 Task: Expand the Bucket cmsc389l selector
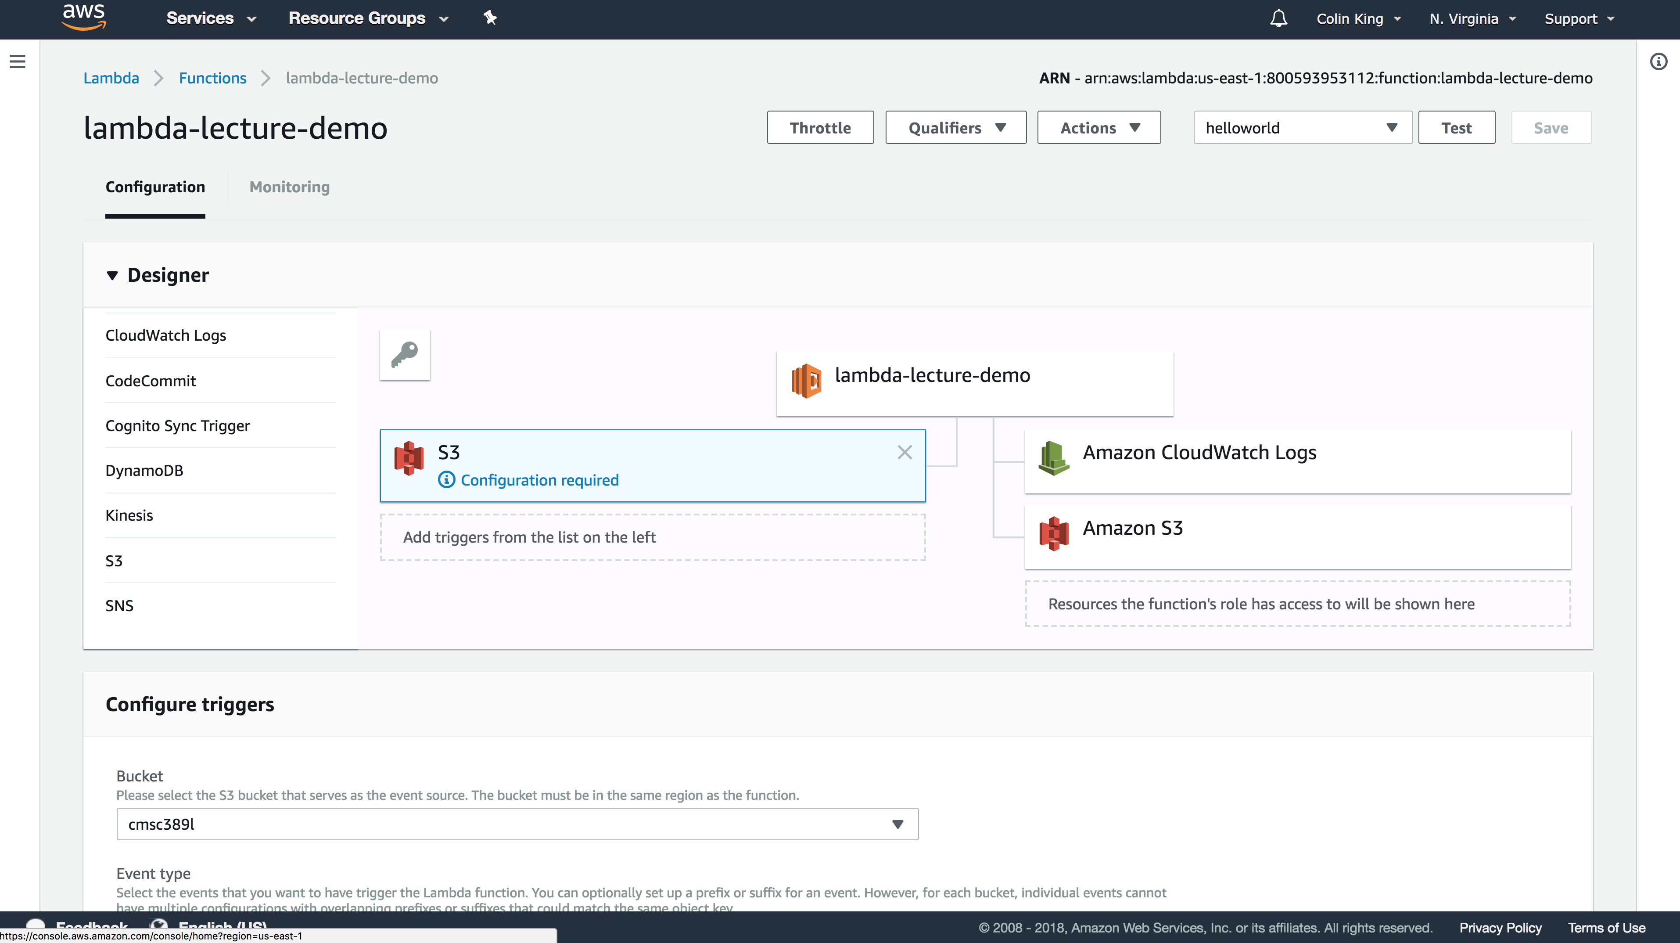(x=517, y=824)
